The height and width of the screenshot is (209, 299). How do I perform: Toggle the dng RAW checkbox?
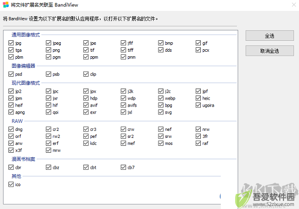tap(11, 129)
